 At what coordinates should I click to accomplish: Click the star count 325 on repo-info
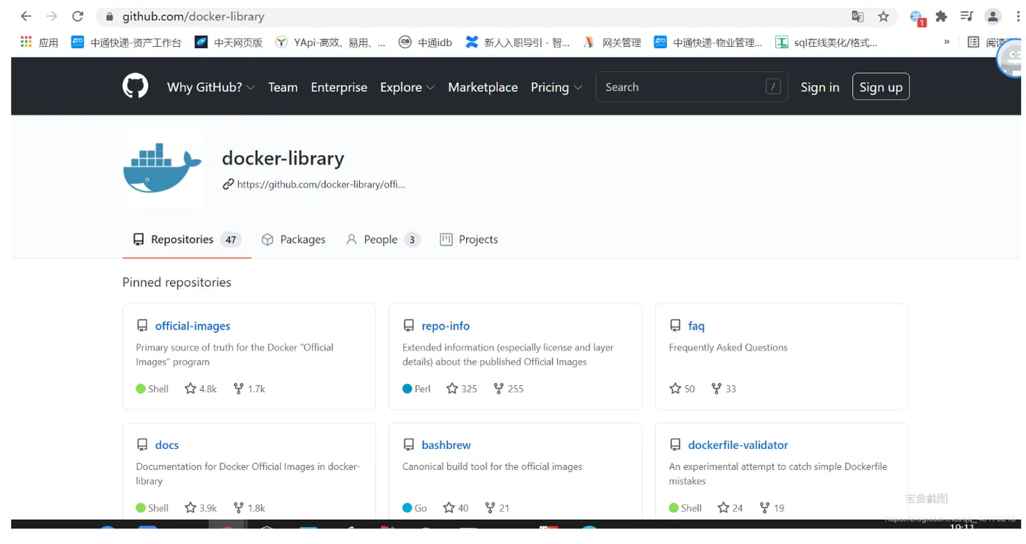462,389
